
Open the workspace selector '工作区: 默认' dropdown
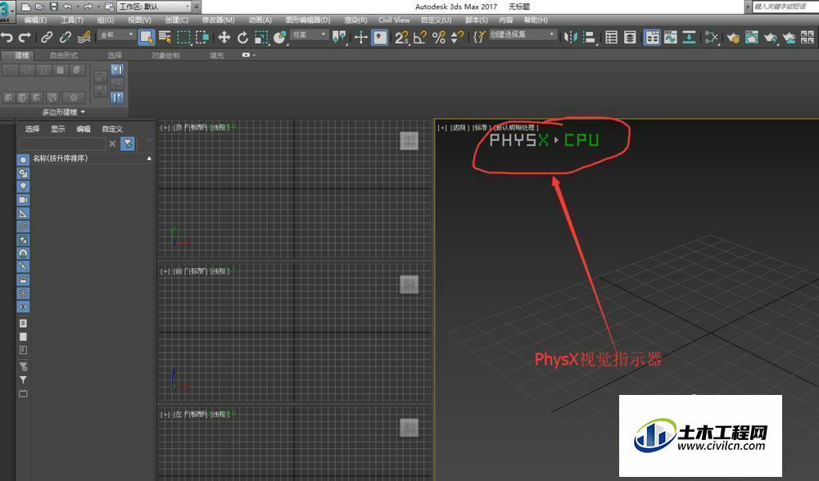point(155,7)
